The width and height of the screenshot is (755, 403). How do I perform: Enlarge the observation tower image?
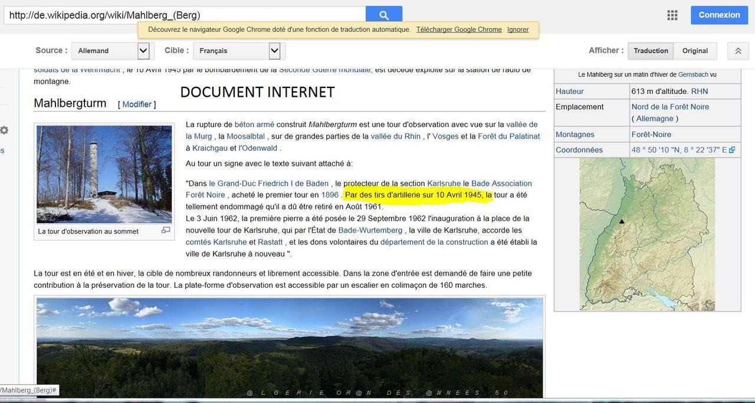(x=166, y=230)
